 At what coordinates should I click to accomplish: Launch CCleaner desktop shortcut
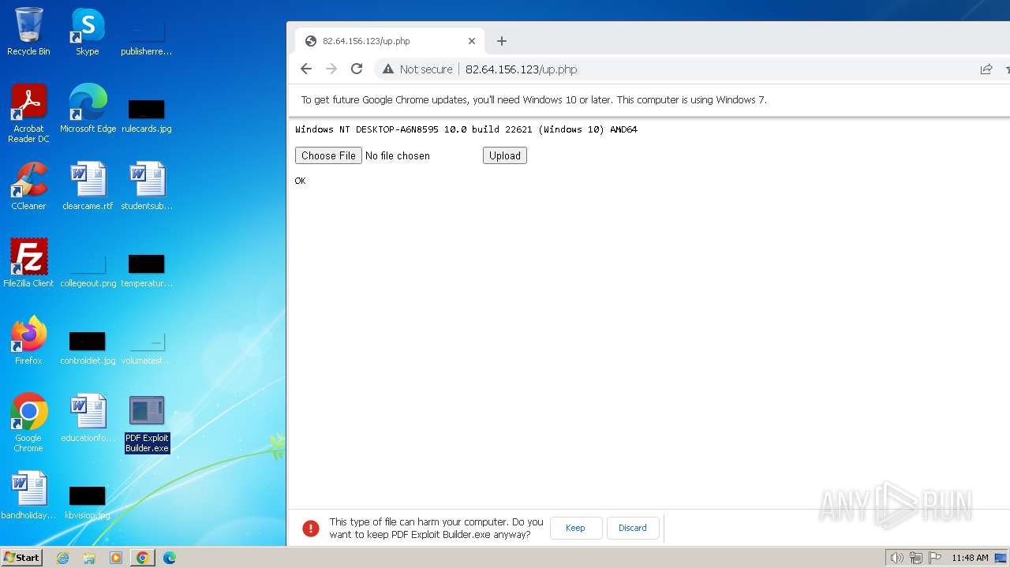point(28,185)
